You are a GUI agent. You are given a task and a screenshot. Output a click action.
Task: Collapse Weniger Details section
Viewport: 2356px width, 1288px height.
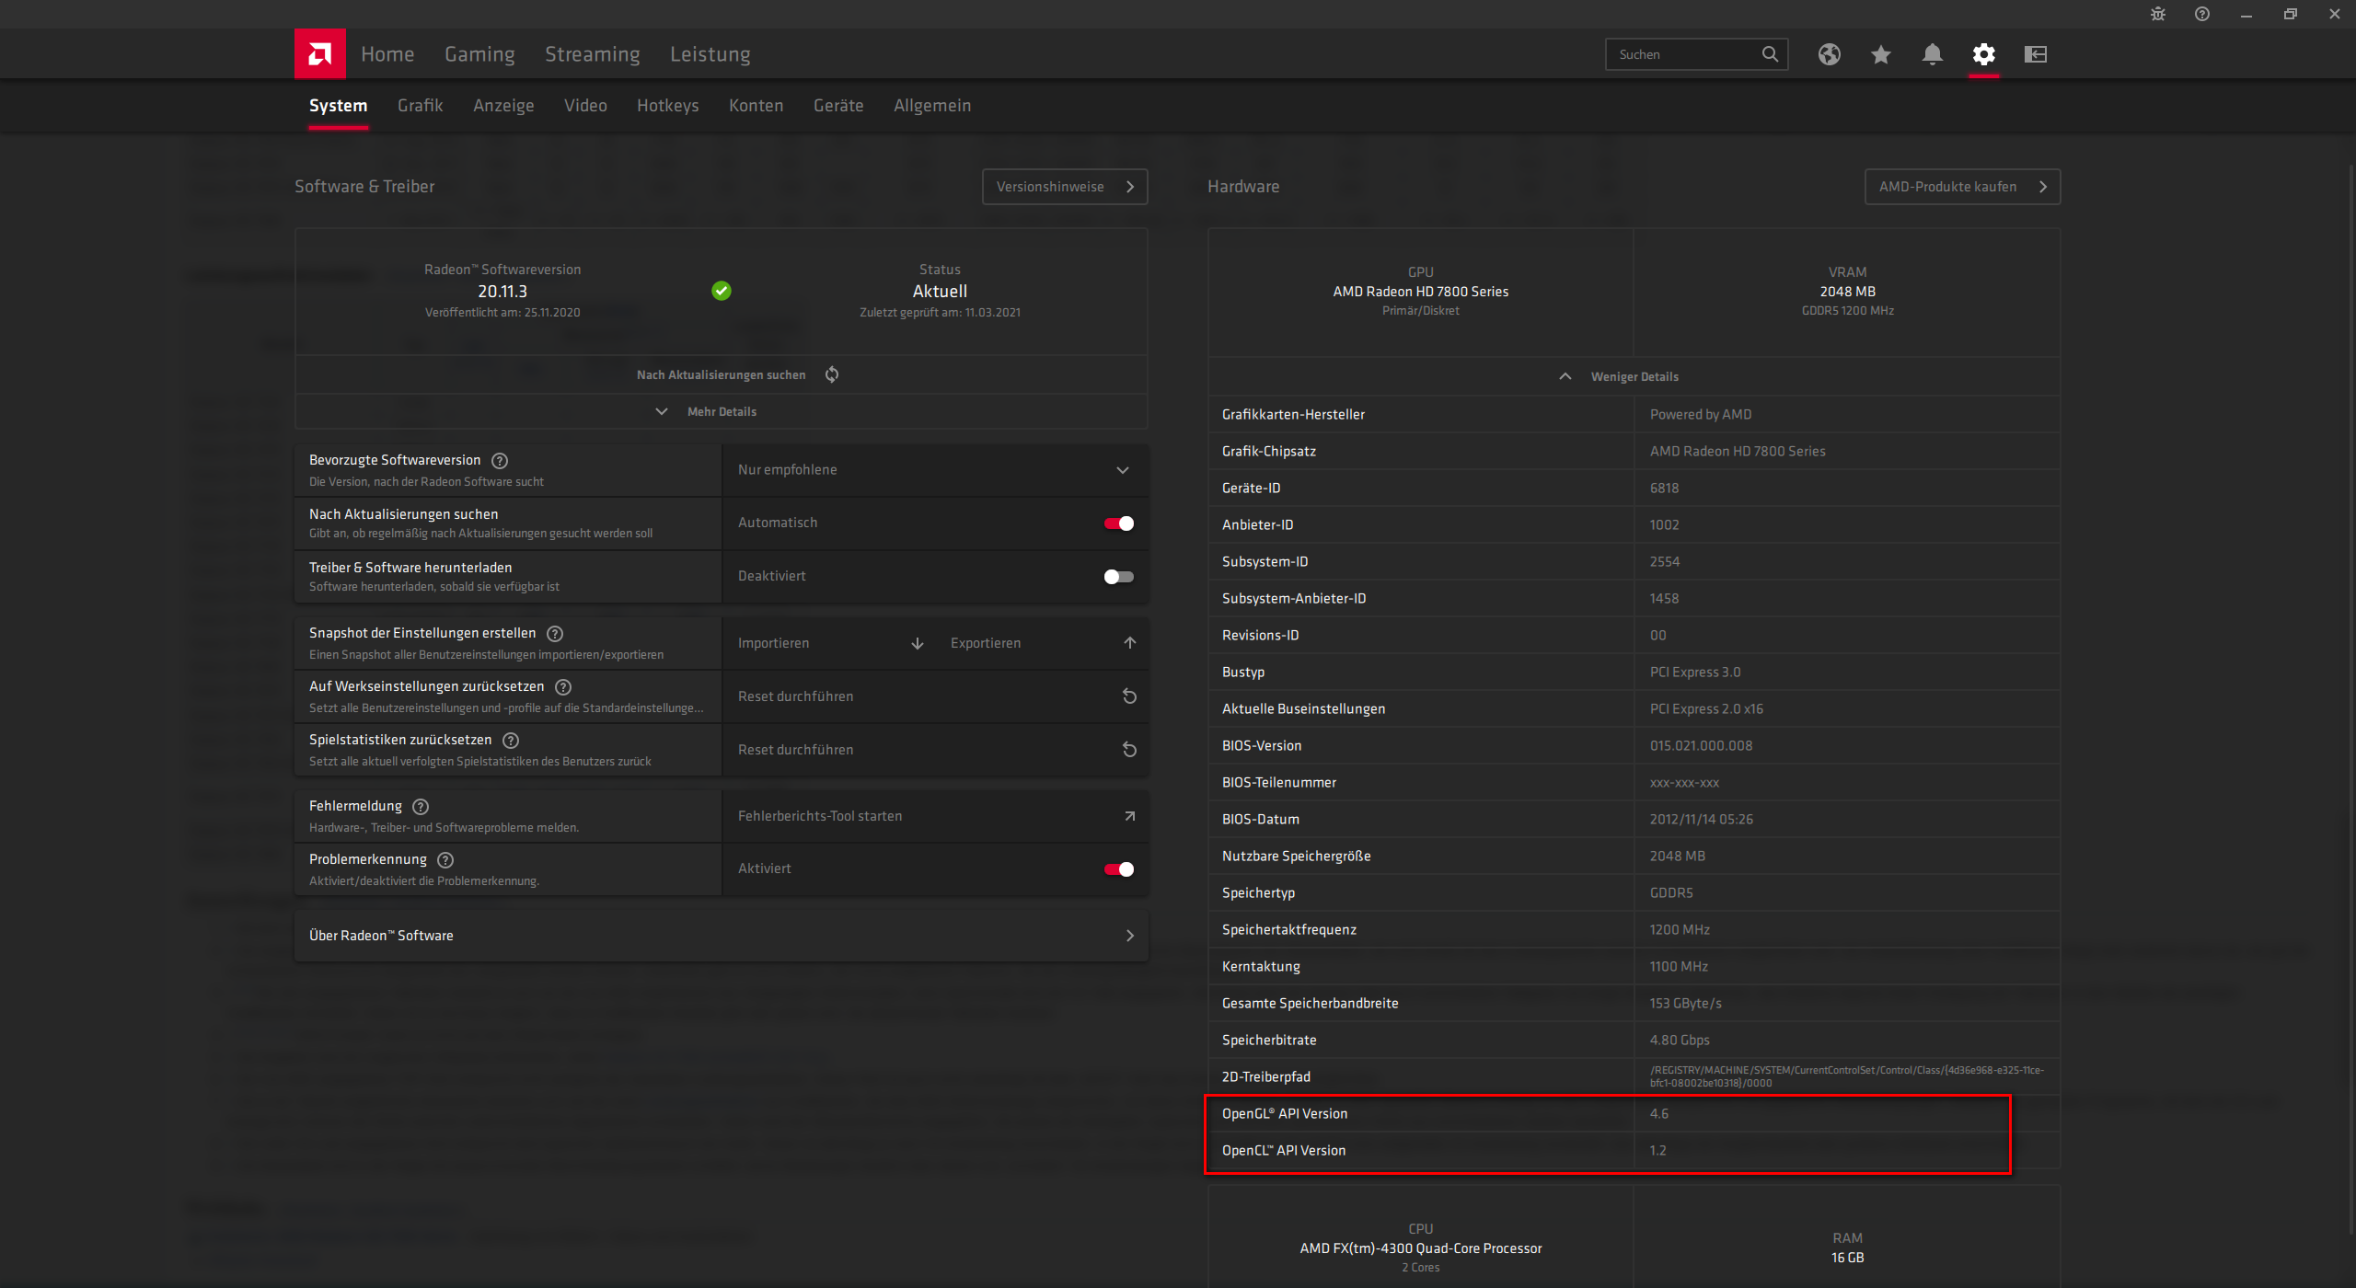tap(1634, 376)
